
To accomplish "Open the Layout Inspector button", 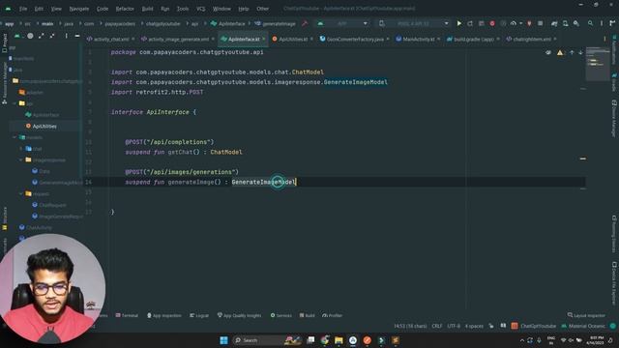I will pyautogui.click(x=586, y=315).
